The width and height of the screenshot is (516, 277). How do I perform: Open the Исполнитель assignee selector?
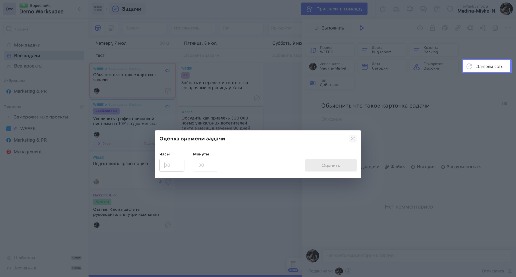click(330, 66)
